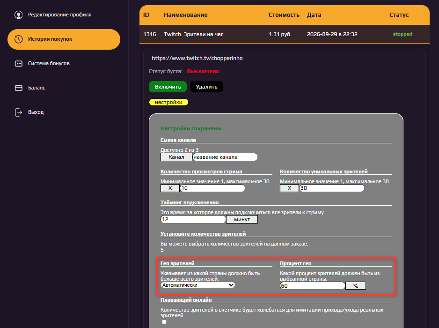
Task: Click the date 2026-09-29 в 22:32
Action: coord(332,34)
